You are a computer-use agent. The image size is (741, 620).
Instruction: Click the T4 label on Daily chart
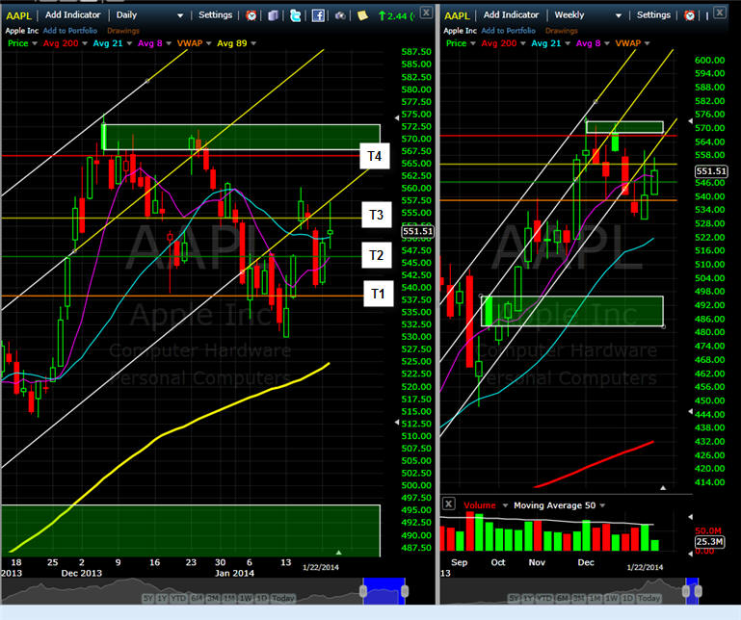point(375,156)
